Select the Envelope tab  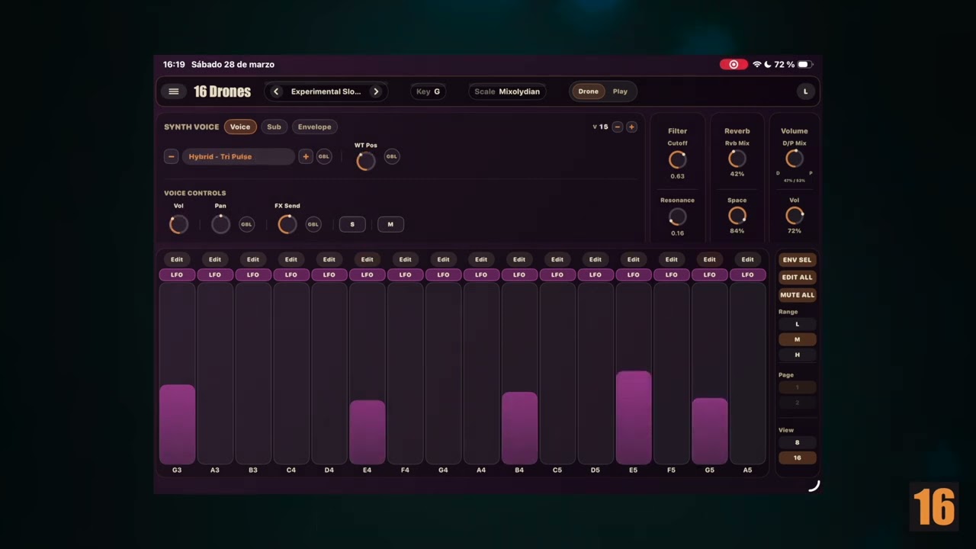314,127
